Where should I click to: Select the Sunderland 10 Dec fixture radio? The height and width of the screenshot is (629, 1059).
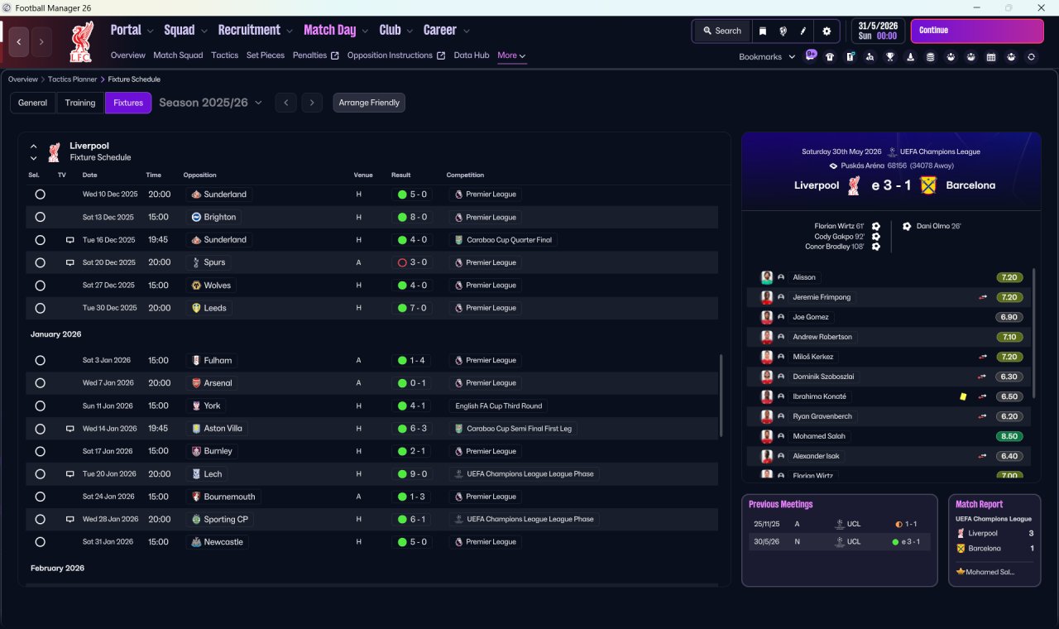pyautogui.click(x=40, y=194)
